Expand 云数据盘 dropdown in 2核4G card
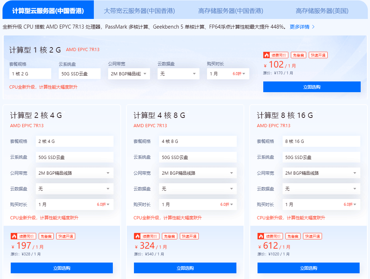Viewport: 370px width, 279px height. pos(75,189)
